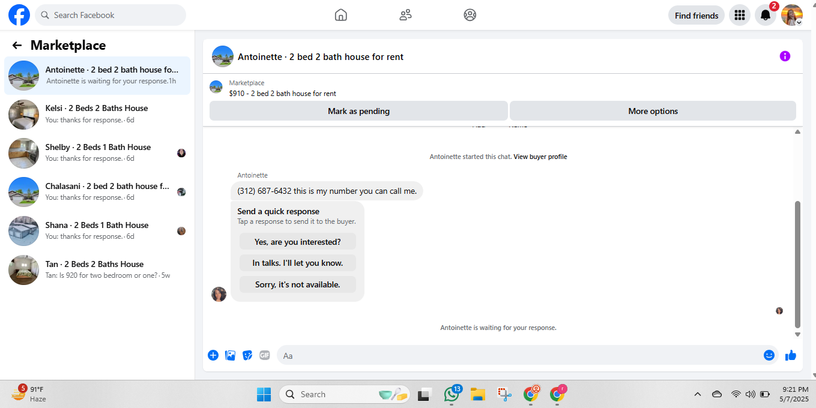
Task: Click the Aa message input field
Action: click(527, 355)
